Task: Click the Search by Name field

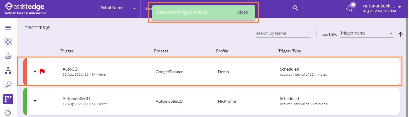Action: (282, 34)
